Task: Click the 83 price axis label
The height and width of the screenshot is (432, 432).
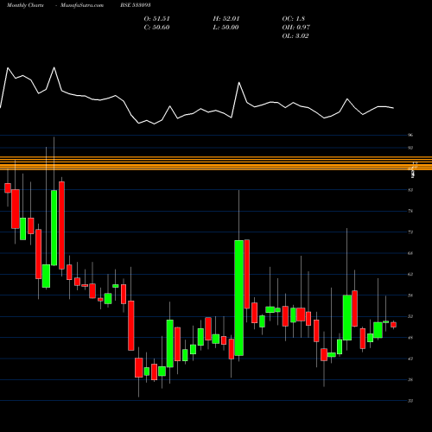Action: point(410,190)
